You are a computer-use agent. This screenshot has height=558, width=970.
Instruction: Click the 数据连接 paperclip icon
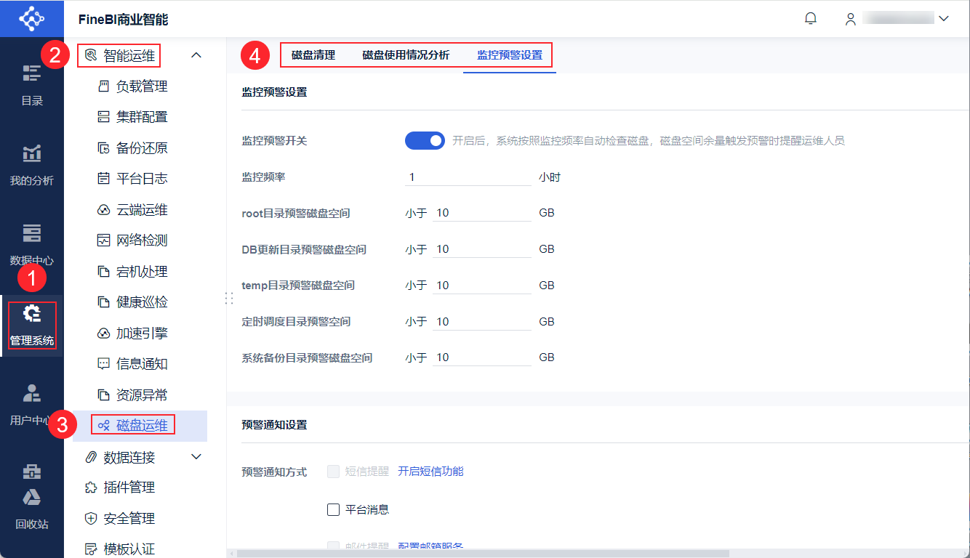91,457
